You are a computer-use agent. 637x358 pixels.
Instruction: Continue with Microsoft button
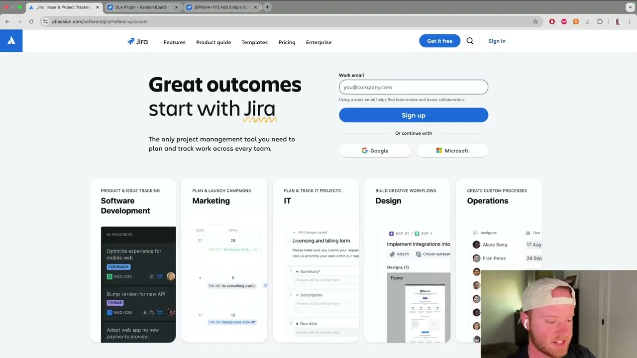[452, 151]
